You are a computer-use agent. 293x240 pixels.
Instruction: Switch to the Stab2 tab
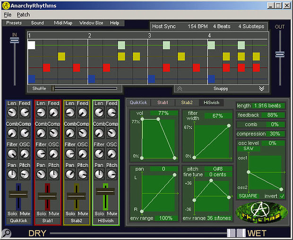(187, 103)
